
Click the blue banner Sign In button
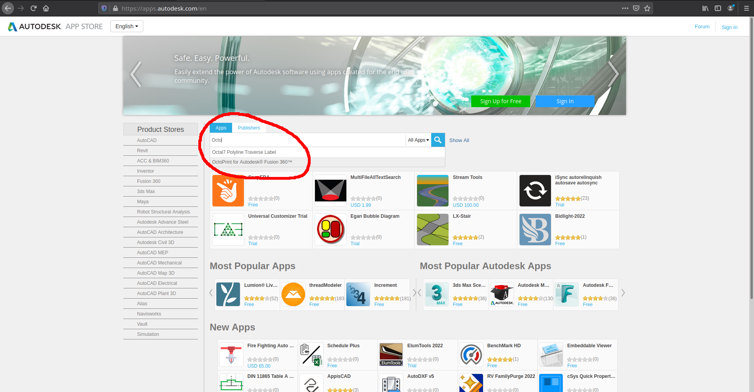565,101
